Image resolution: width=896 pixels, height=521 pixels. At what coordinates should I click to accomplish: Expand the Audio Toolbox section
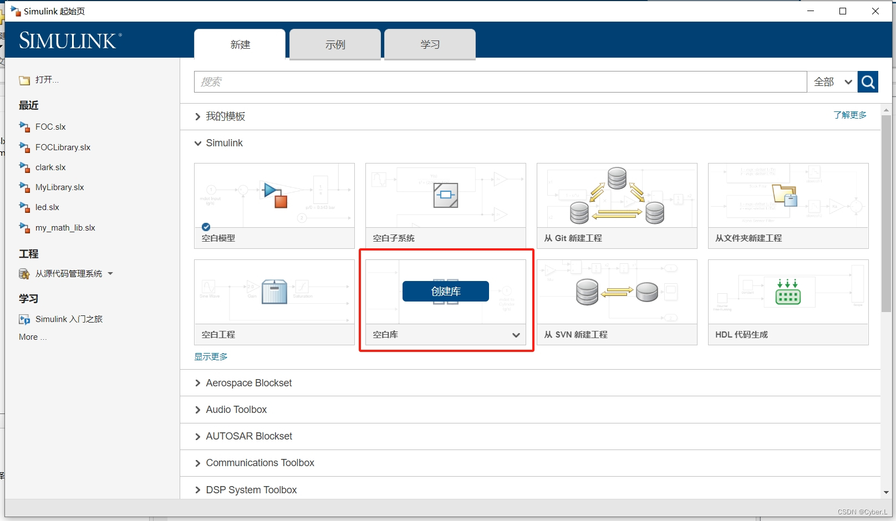point(198,410)
